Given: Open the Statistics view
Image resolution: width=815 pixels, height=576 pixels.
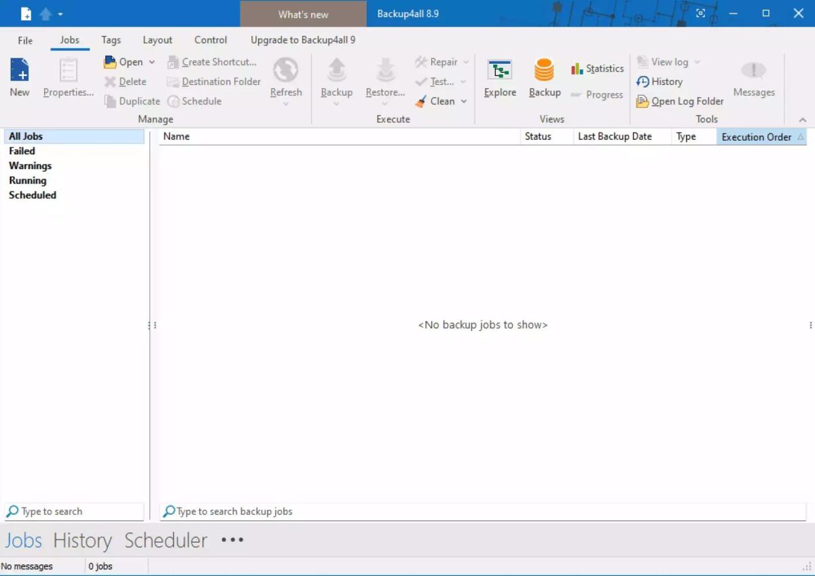Looking at the screenshot, I should click(x=597, y=69).
